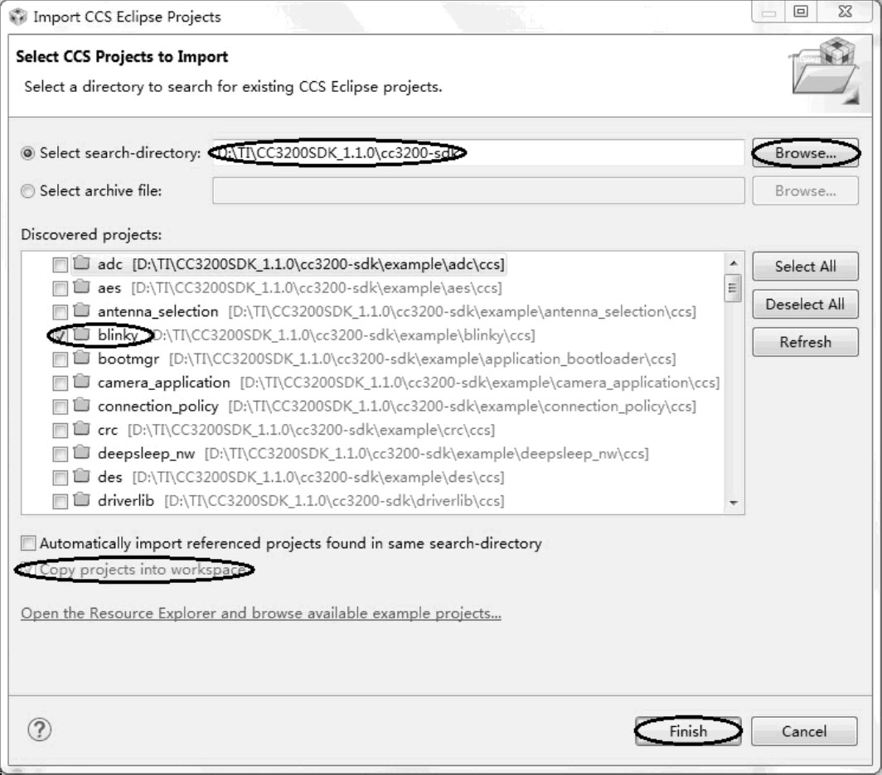The height and width of the screenshot is (775, 882).
Task: Click the folder icon beside des
Action: [82, 476]
